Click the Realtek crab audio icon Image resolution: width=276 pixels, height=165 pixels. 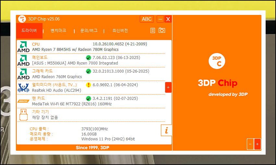[x=23, y=88]
